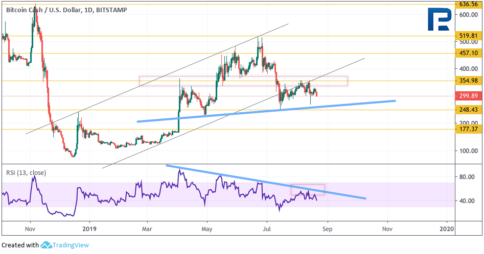Viewport: 484px width, 254px height.
Task: Select the 248.43 price level label
Action: click(468, 110)
